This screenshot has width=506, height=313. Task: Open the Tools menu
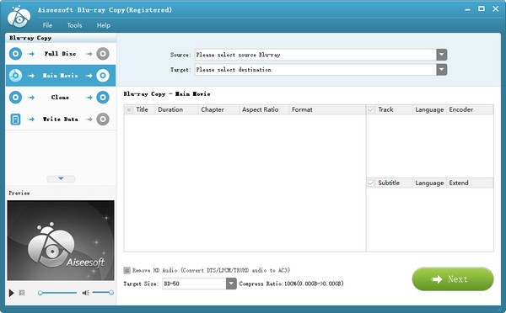pyautogui.click(x=74, y=25)
